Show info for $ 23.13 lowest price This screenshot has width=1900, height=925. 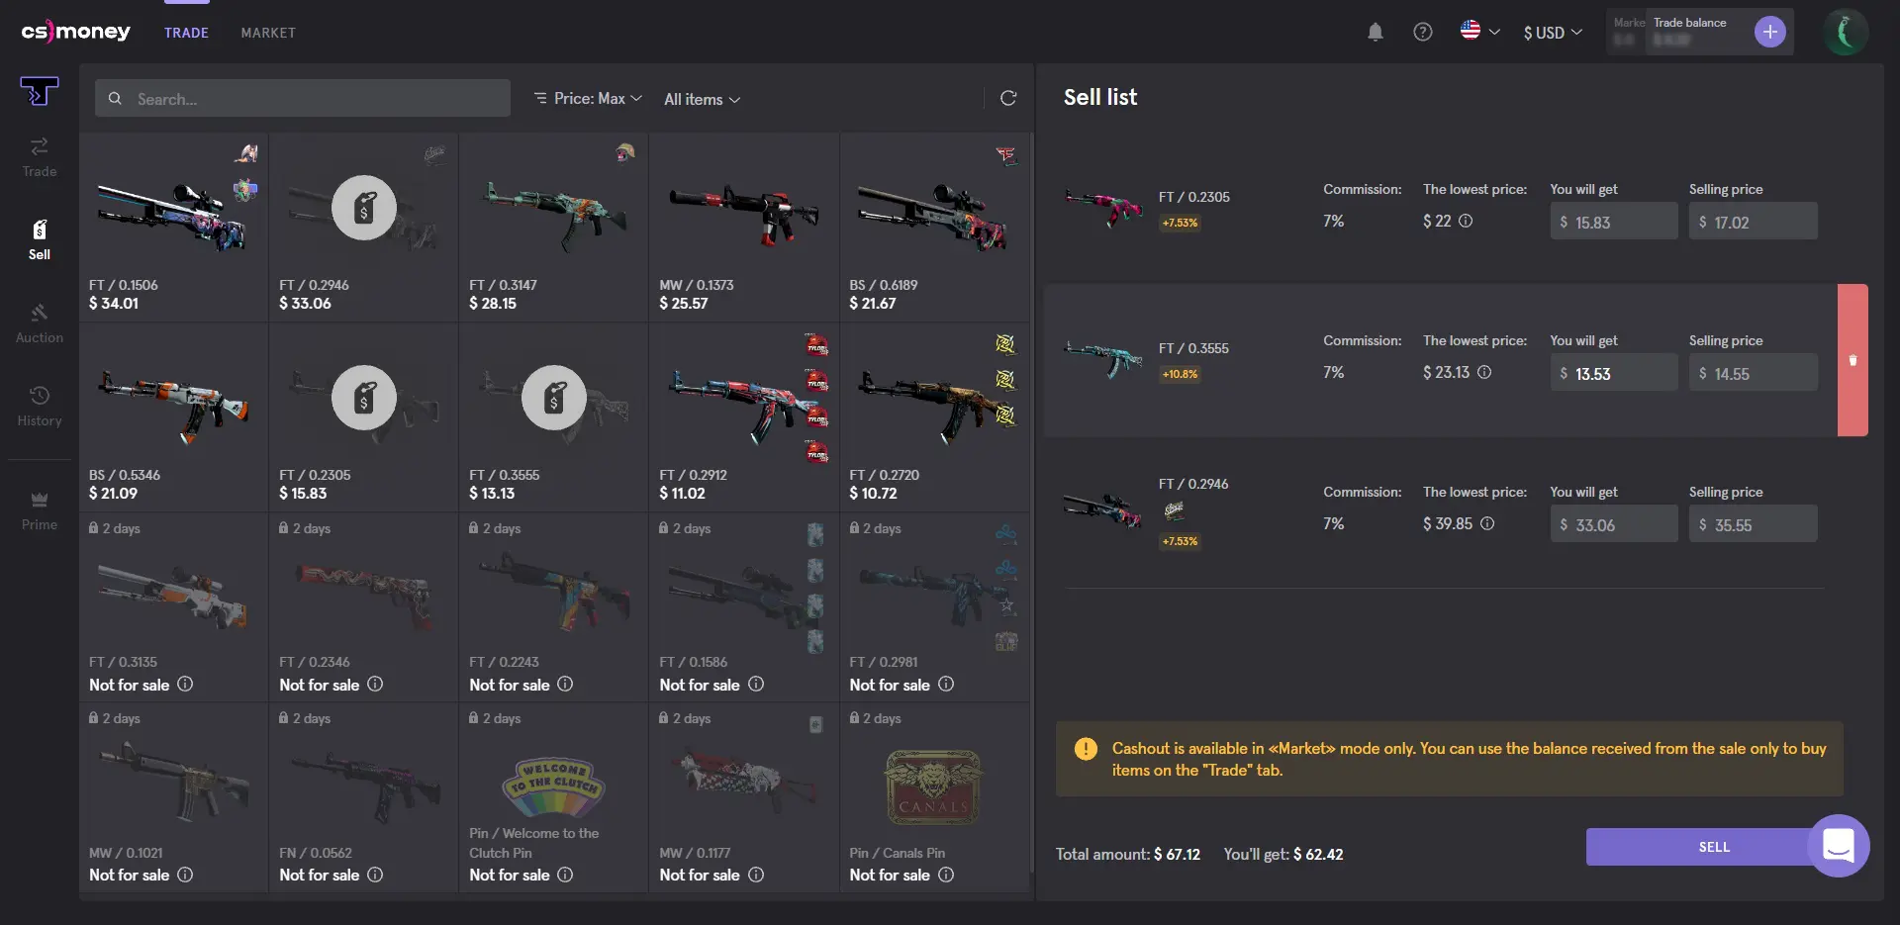click(x=1484, y=372)
